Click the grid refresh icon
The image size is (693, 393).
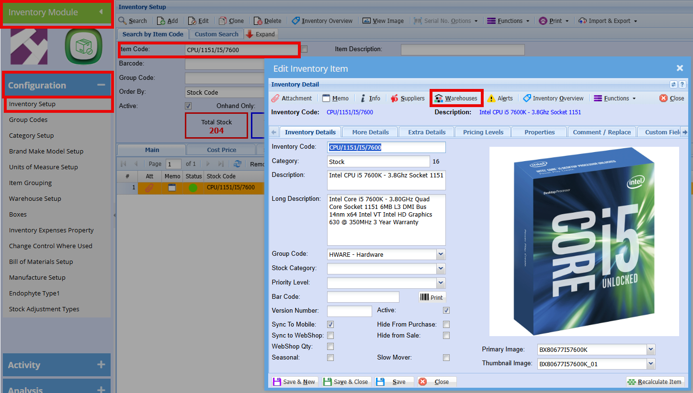[237, 164]
